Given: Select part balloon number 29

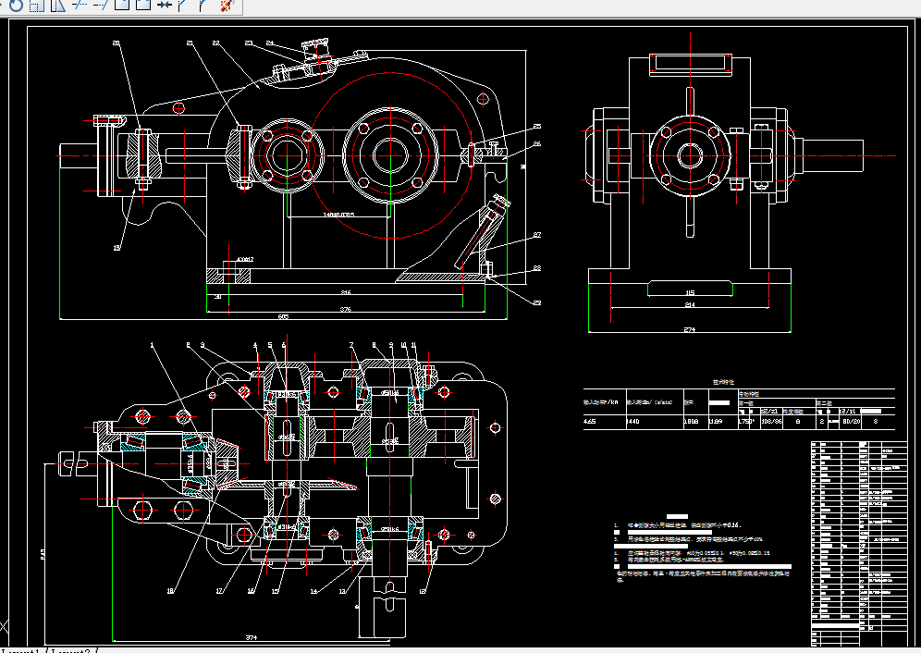Looking at the screenshot, I should (x=537, y=302).
